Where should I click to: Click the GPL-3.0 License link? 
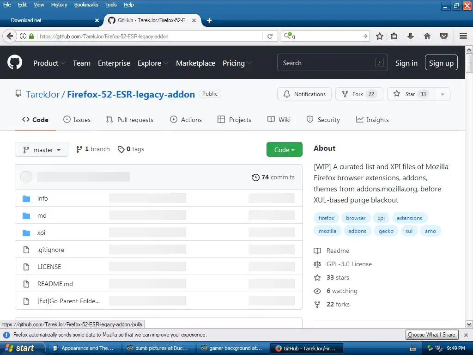pos(349,264)
